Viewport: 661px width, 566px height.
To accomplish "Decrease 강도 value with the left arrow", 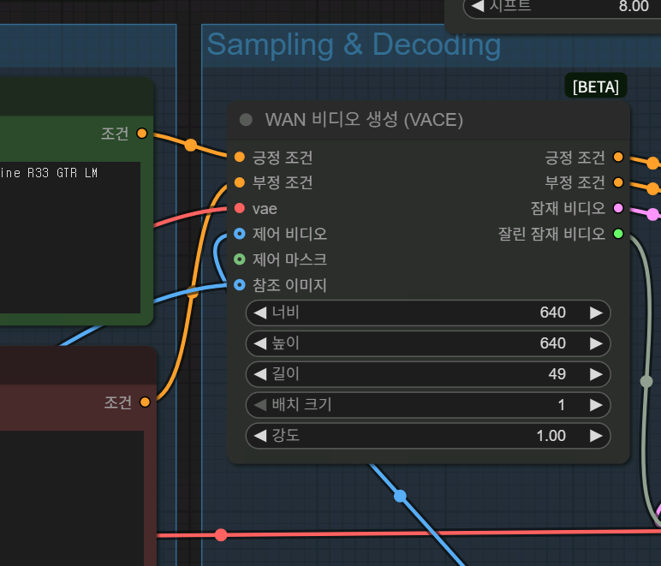I will tap(260, 436).
